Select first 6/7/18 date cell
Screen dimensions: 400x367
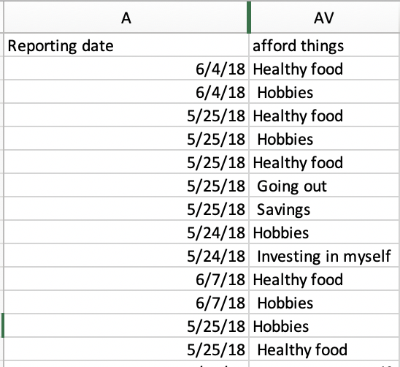point(126,279)
